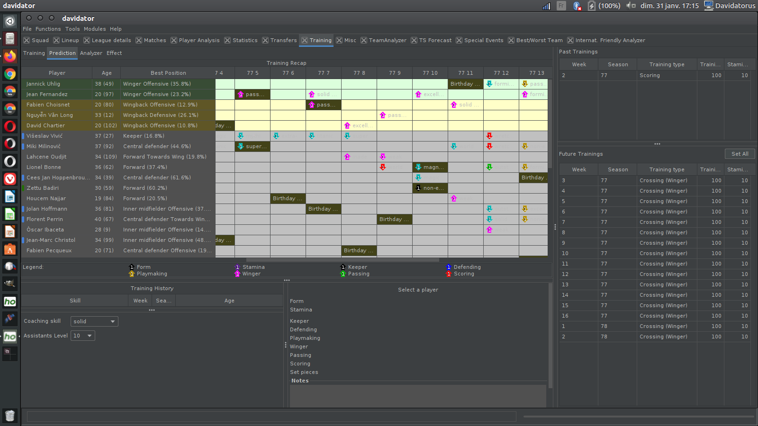Screen dimensions: 758x426
Task: Click the ho icon in the dock
Action: [9, 302]
